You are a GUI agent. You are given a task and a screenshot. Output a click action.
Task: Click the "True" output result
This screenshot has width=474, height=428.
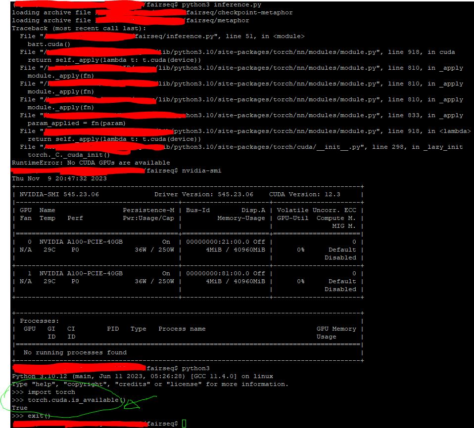[x=20, y=408]
